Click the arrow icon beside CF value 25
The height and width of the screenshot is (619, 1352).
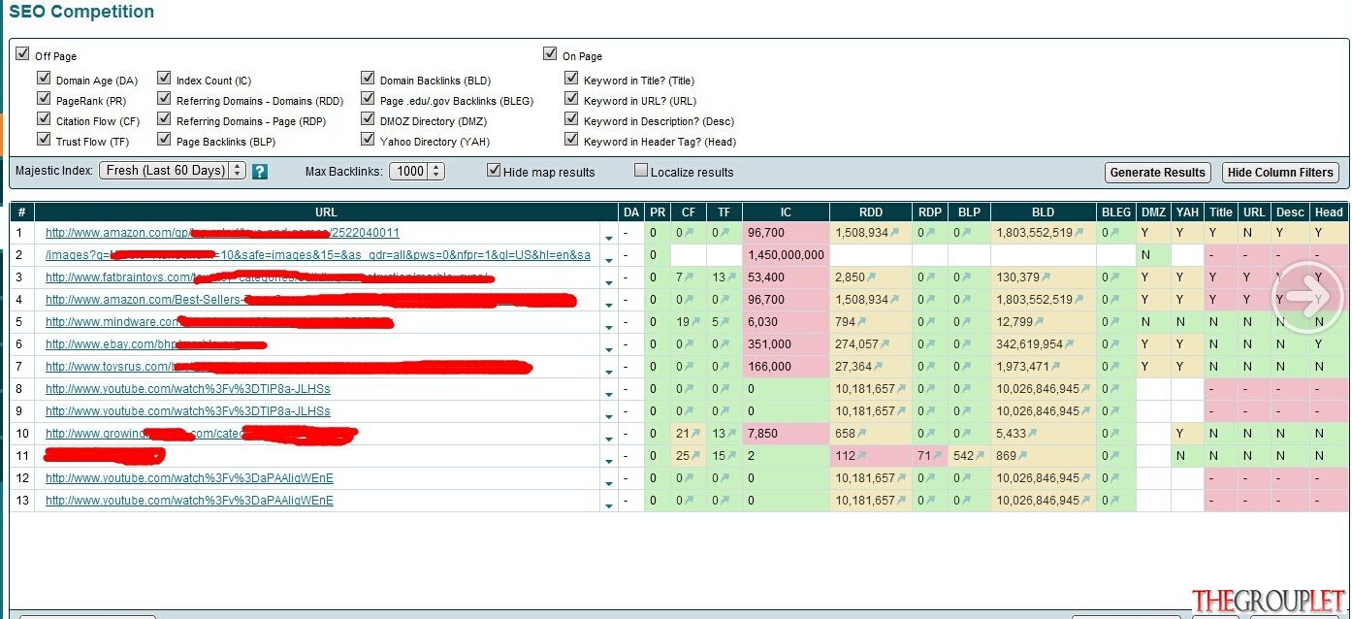(694, 456)
